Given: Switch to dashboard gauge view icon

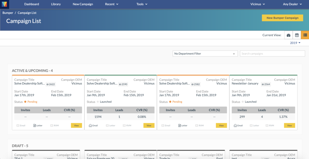Looking at the screenshot, I should (x=288, y=35).
